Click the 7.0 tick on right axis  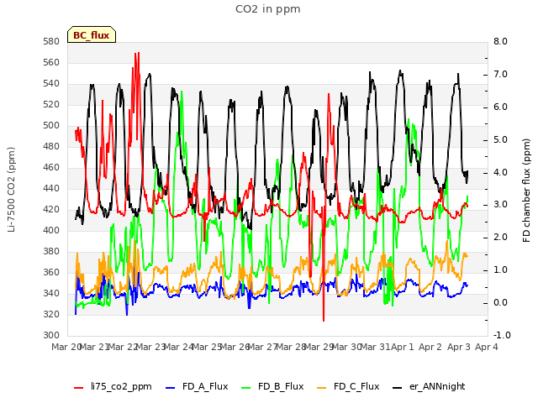point(500,75)
